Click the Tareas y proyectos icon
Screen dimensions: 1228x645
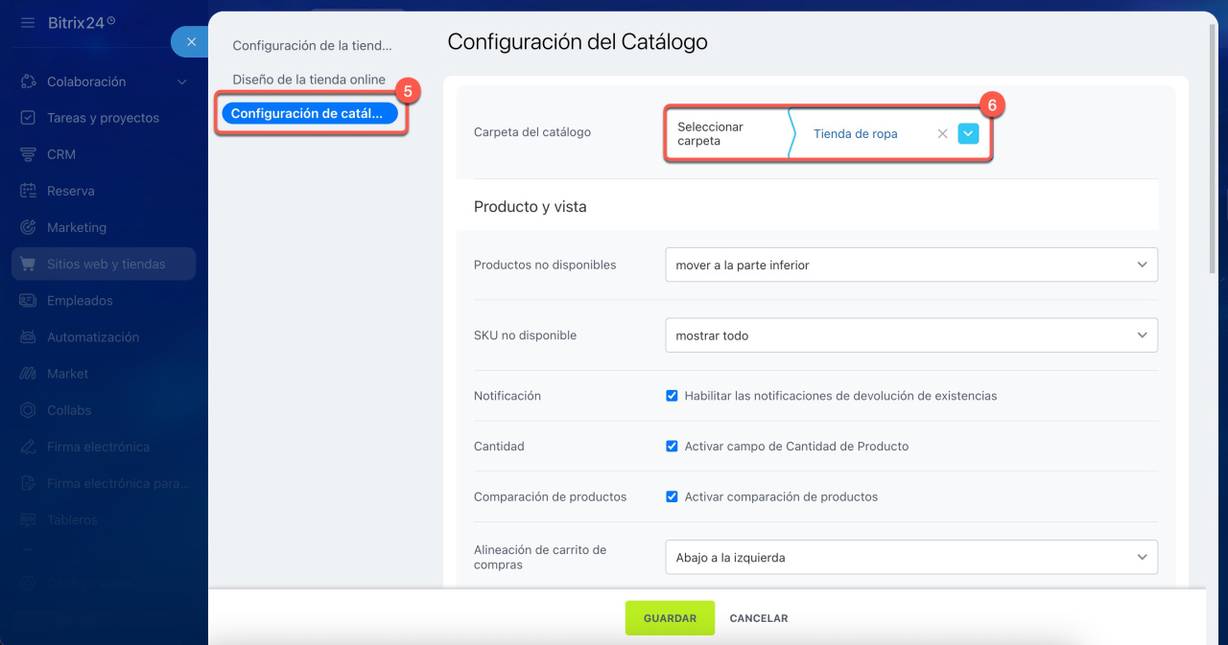29,118
